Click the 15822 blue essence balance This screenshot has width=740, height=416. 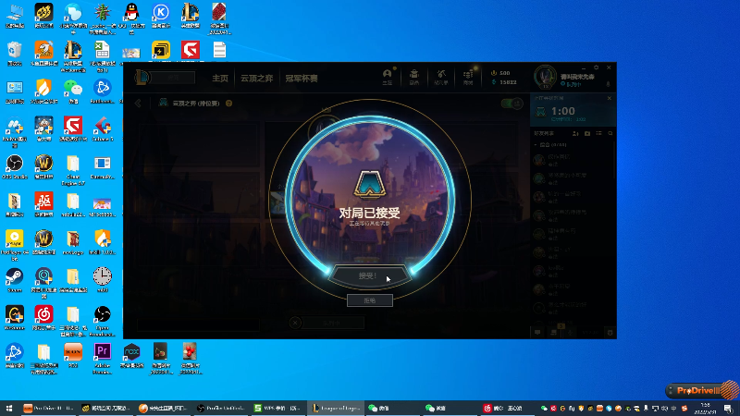pos(504,82)
